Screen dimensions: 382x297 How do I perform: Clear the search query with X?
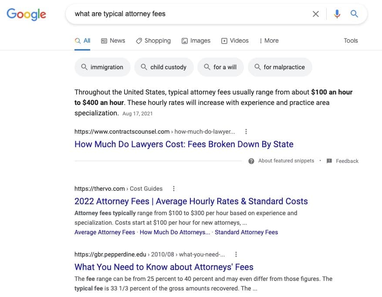(x=316, y=14)
